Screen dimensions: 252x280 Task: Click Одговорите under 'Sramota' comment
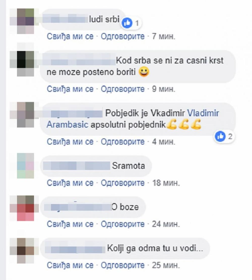click(123, 183)
